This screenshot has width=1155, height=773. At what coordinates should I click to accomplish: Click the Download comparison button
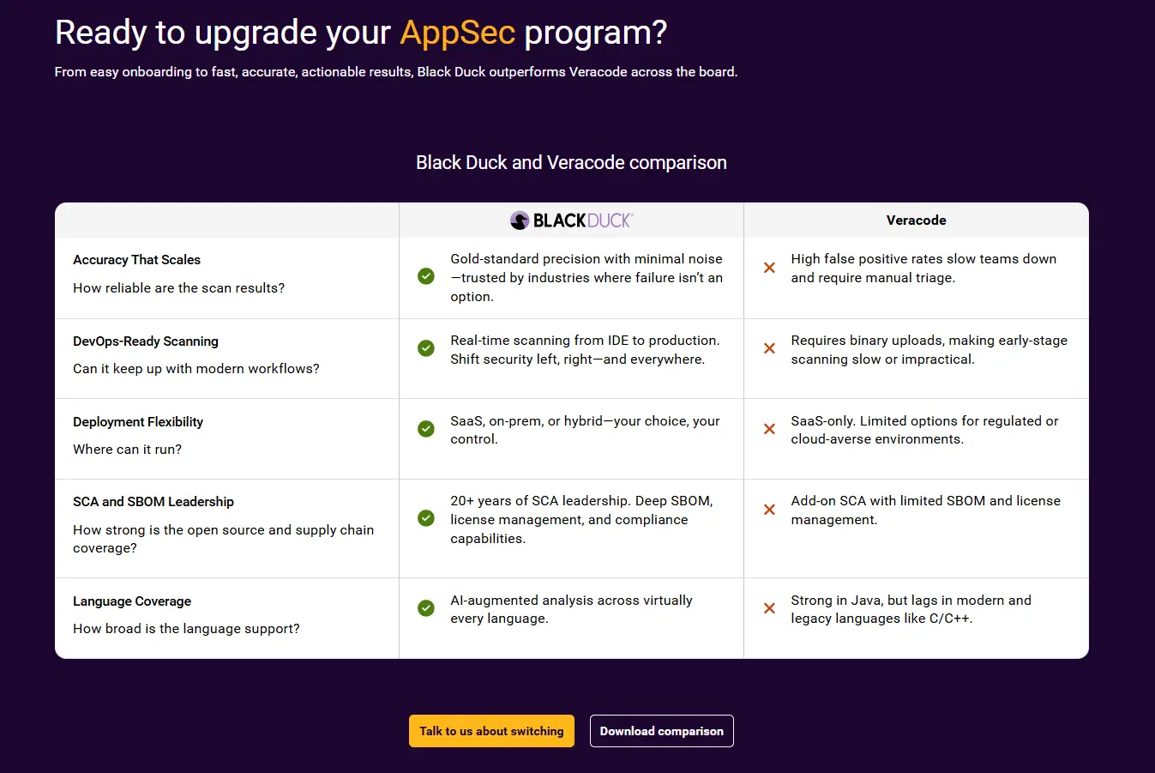point(662,731)
